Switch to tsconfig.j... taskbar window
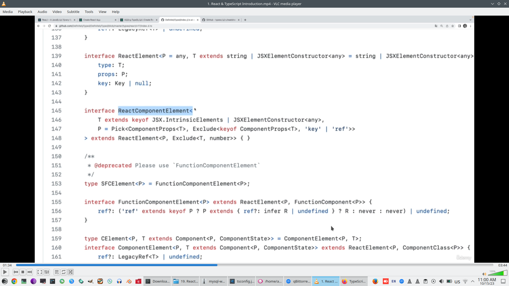The width and height of the screenshot is (509, 286). [x=242, y=281]
